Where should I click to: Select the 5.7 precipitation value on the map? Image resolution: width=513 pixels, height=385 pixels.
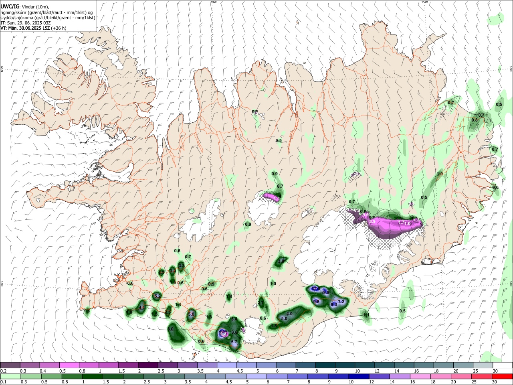coord(234,342)
